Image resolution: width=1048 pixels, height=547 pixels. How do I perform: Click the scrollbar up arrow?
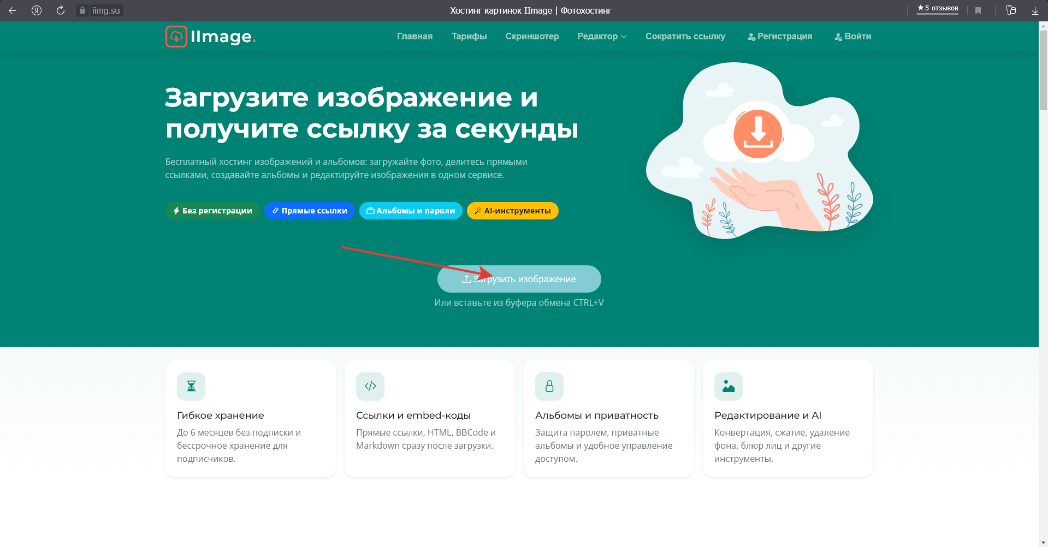[x=1043, y=25]
